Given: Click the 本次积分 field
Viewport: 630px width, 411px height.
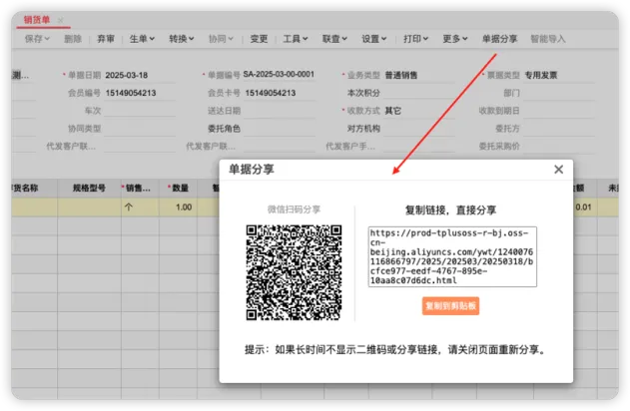Looking at the screenshot, I should pyautogui.click(x=419, y=93).
